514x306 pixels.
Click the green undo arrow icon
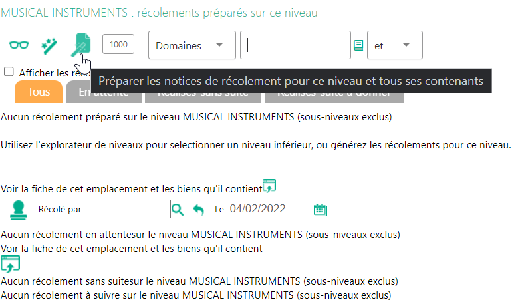pos(198,210)
